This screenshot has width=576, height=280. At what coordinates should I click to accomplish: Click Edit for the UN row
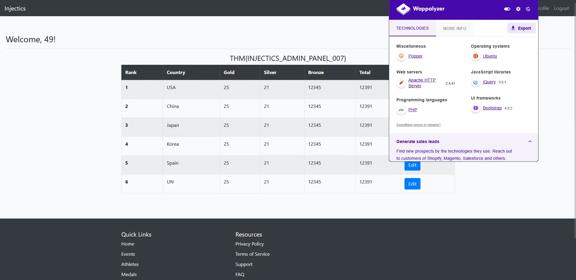click(x=412, y=183)
